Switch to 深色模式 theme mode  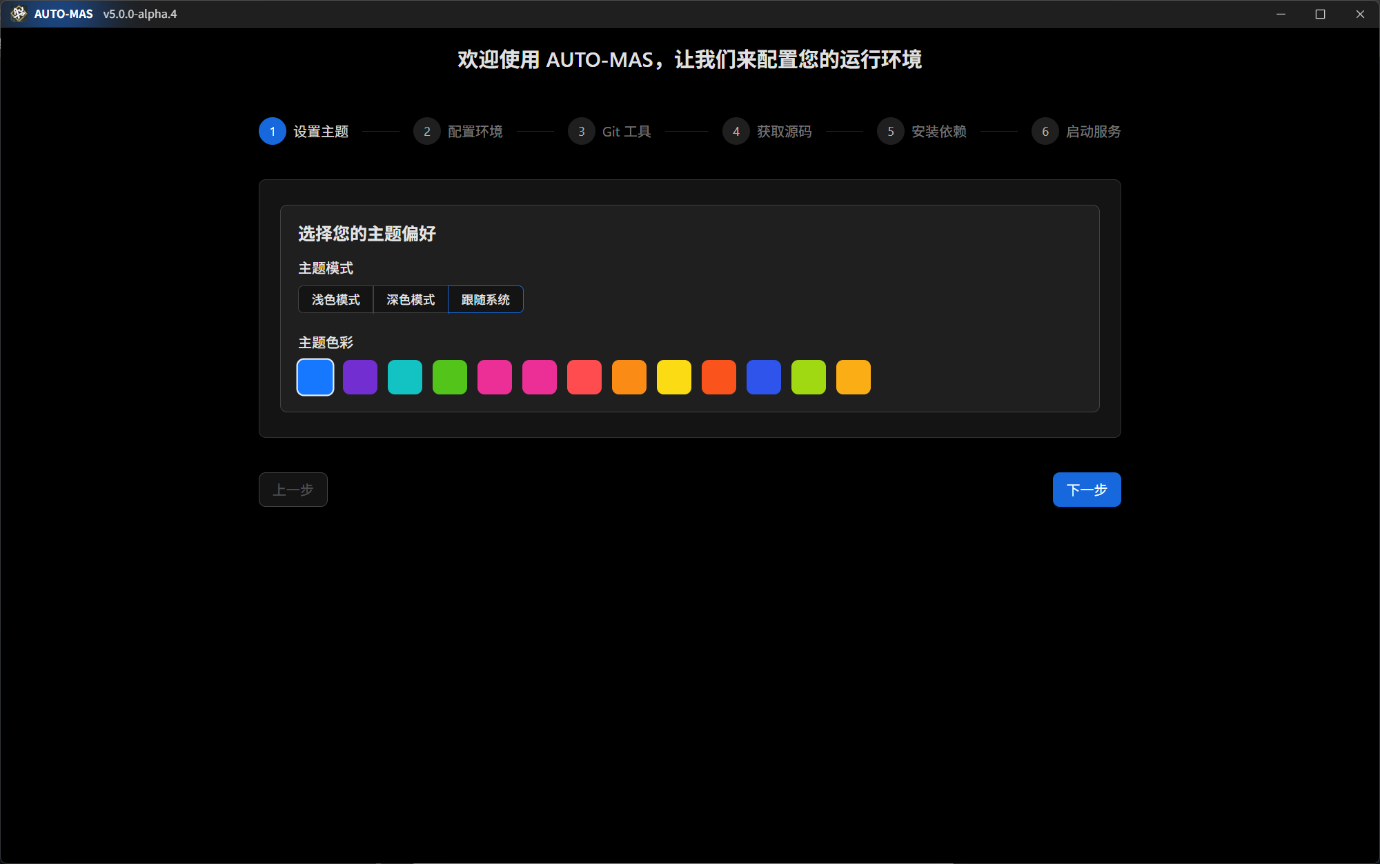[x=410, y=299]
